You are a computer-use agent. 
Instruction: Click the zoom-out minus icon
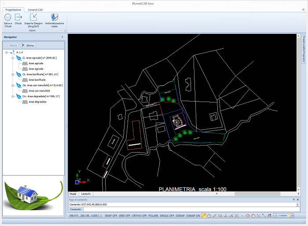[275, 216]
